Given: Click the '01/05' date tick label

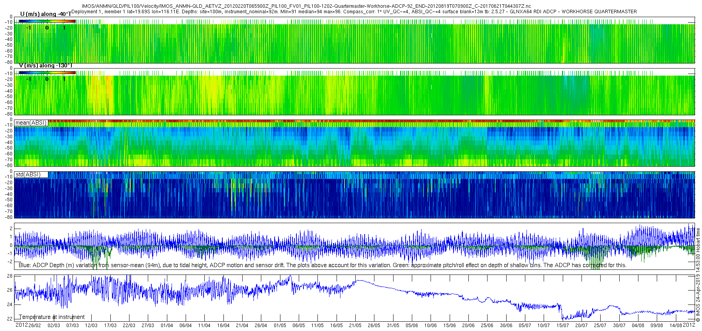Looking at the screenshot, I should tap(280, 326).
